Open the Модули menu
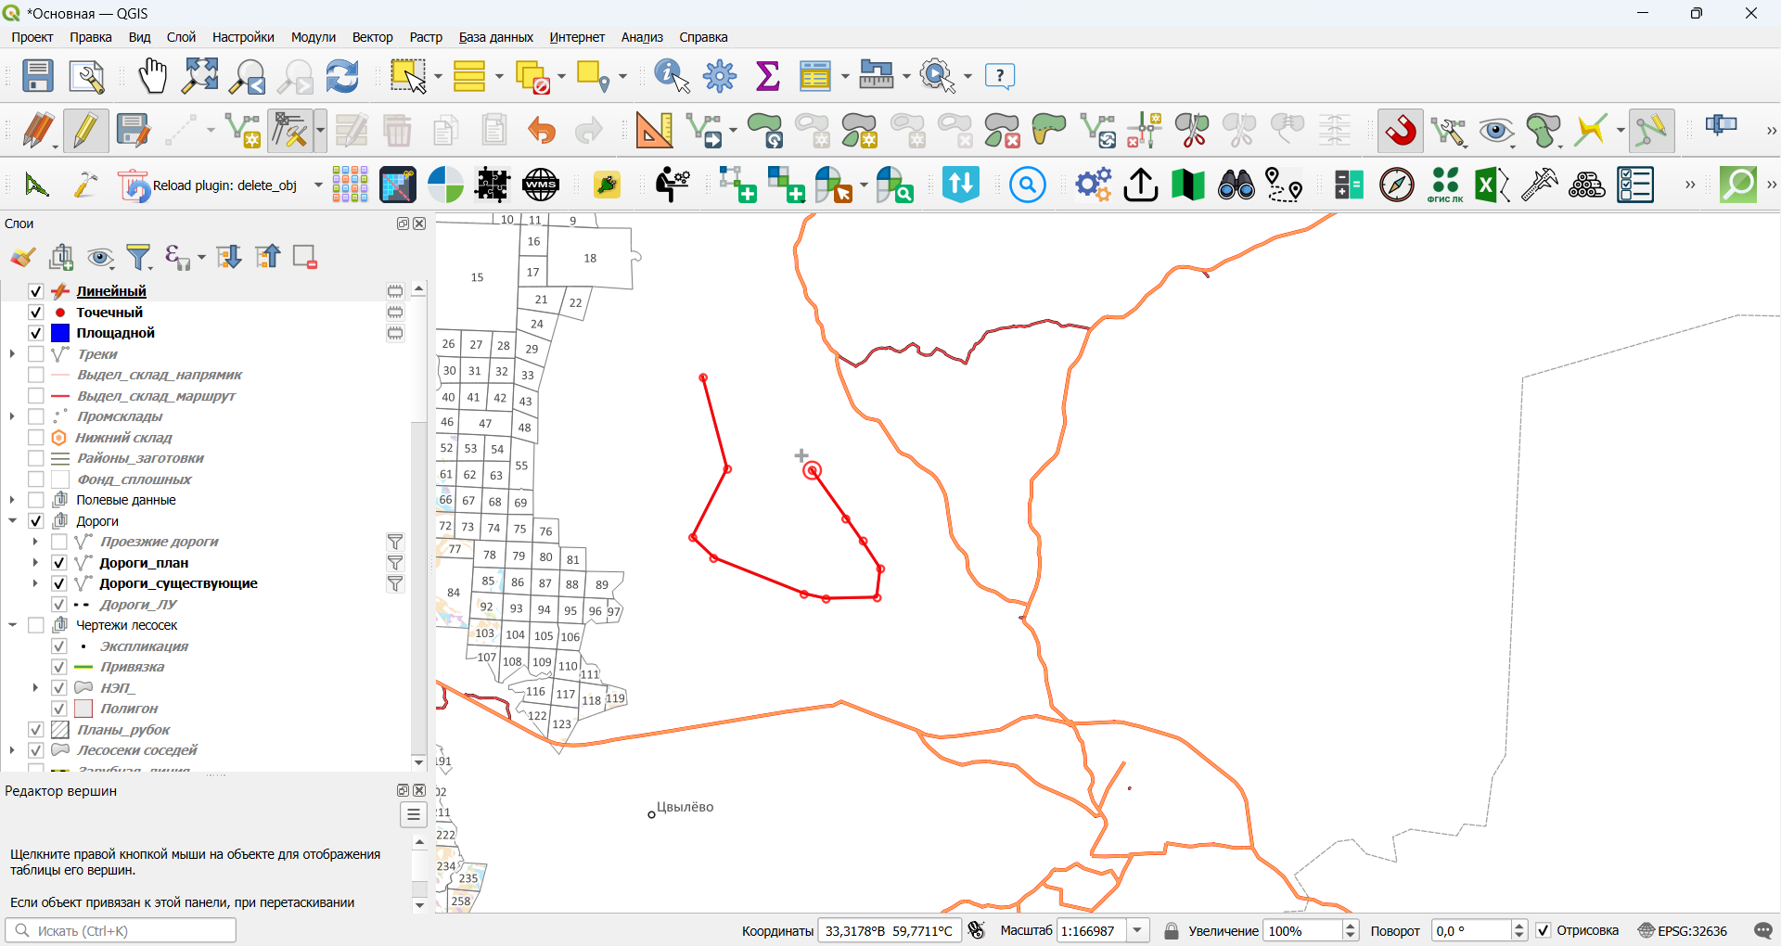The width and height of the screenshot is (1781, 946). pos(314,37)
